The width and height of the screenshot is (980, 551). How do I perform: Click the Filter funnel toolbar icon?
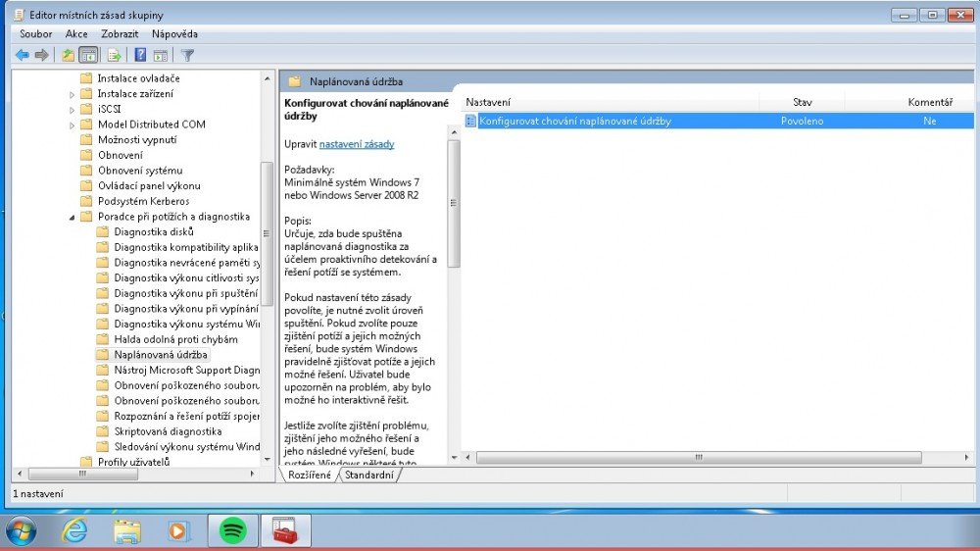pyautogui.click(x=187, y=55)
